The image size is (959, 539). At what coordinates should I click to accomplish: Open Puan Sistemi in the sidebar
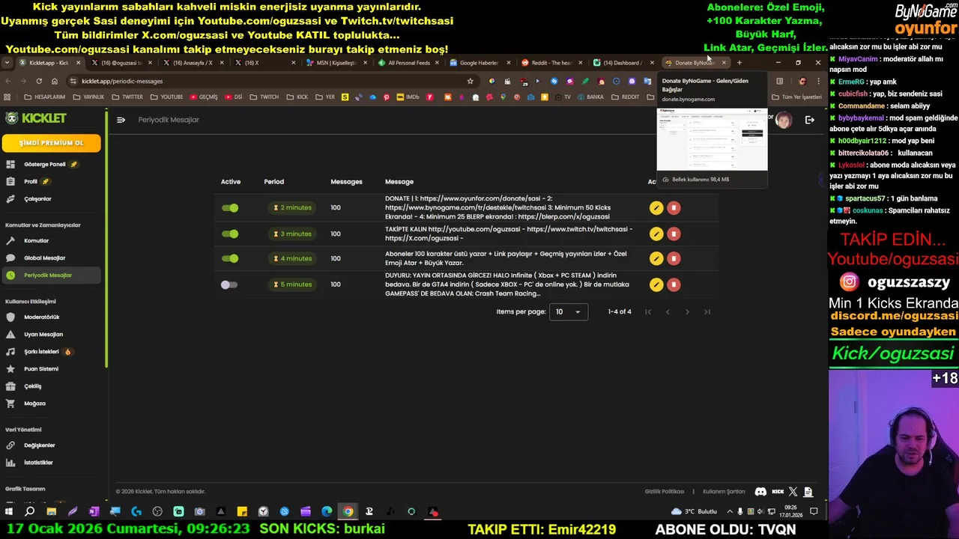(x=50, y=369)
